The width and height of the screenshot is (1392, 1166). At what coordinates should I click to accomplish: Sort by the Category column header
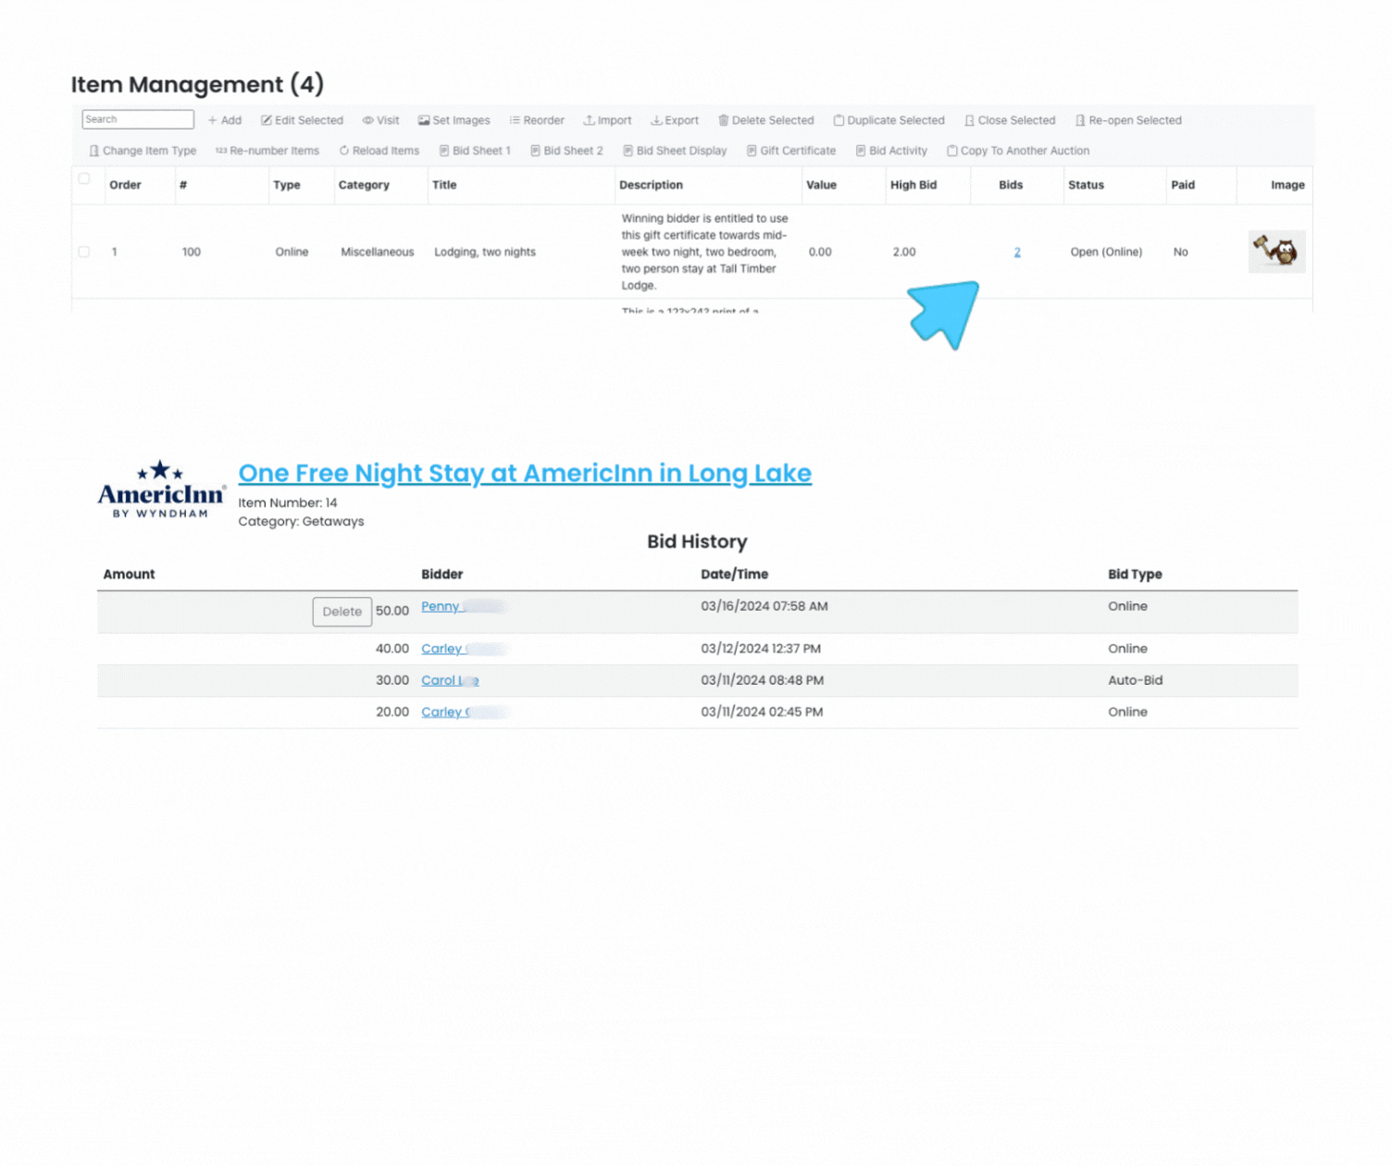click(x=364, y=185)
